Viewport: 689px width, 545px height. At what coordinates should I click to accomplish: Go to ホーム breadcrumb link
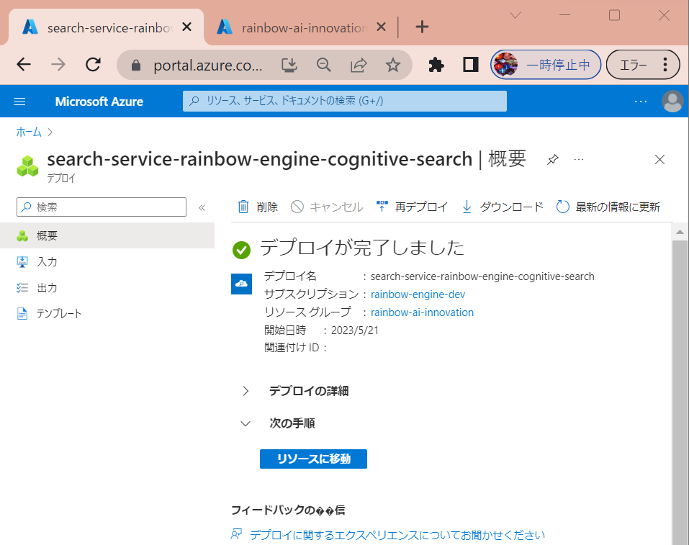[29, 132]
